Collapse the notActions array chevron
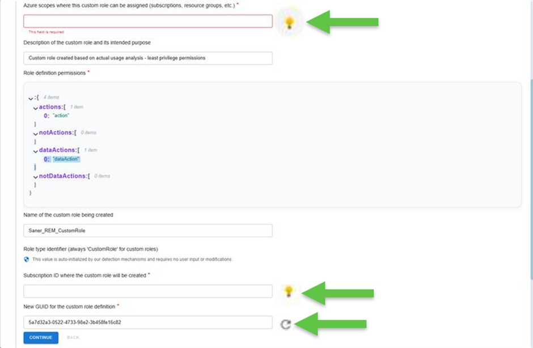Image resolution: width=533 pixels, height=348 pixels. (35, 133)
